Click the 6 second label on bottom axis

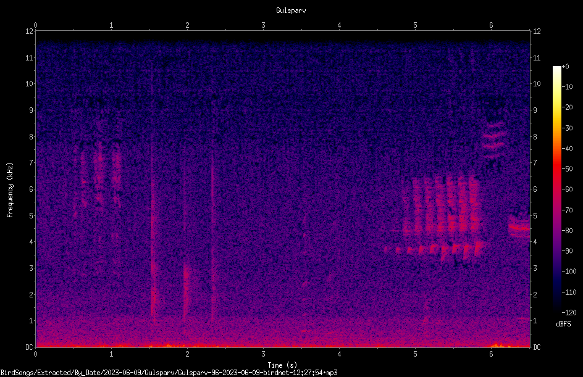pyautogui.click(x=491, y=354)
